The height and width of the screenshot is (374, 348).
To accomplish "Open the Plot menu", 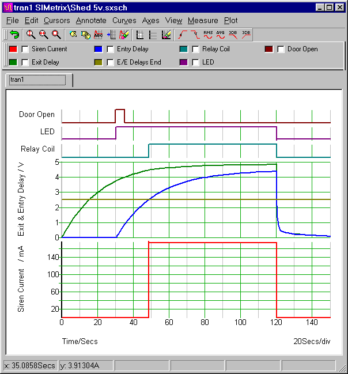I will (x=230, y=21).
